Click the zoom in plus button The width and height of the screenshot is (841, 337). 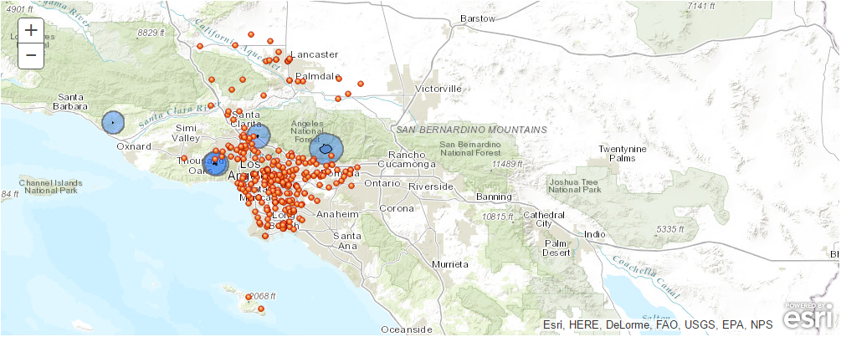[31, 30]
